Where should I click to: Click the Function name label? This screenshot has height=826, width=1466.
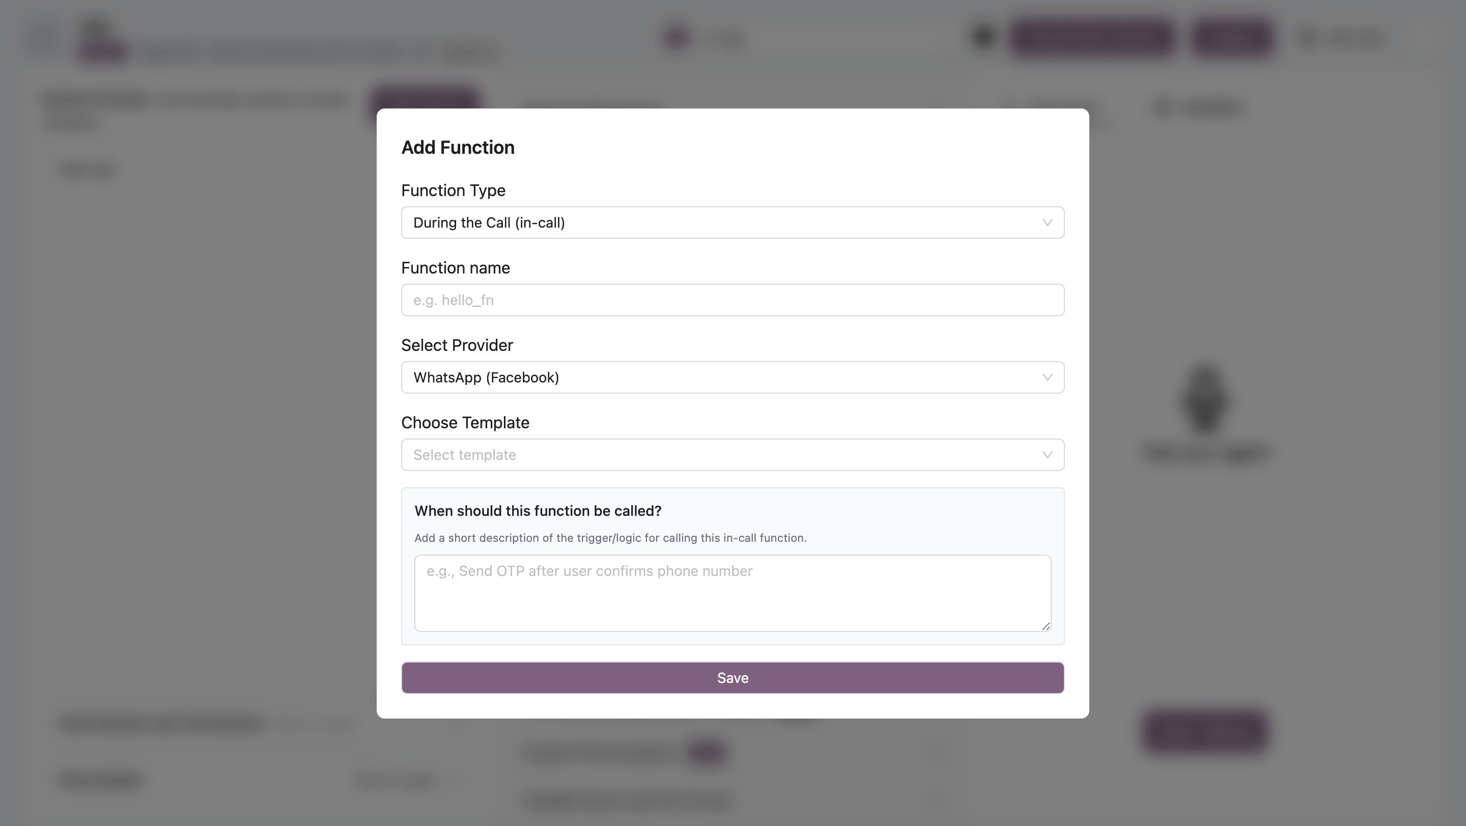pyautogui.click(x=455, y=268)
